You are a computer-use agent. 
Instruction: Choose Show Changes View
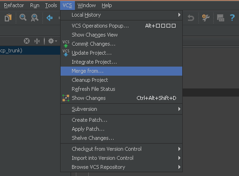click(x=121, y=35)
